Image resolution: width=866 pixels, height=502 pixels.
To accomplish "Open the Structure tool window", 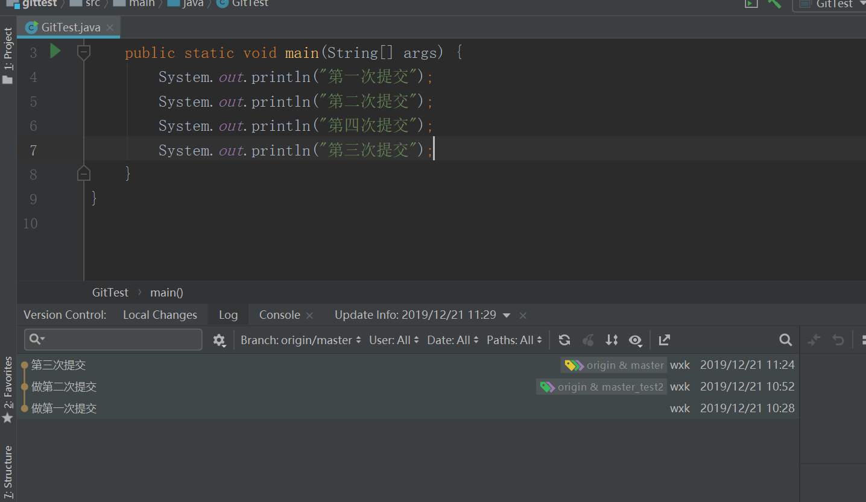I will [8, 472].
